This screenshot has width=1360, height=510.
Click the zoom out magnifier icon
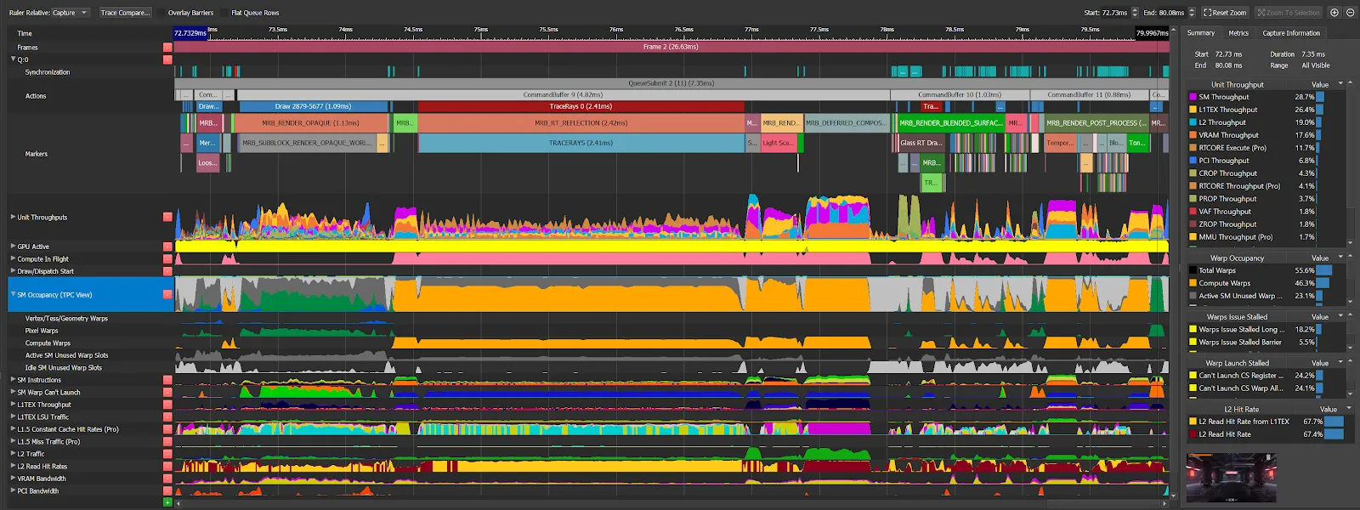(x=1350, y=13)
